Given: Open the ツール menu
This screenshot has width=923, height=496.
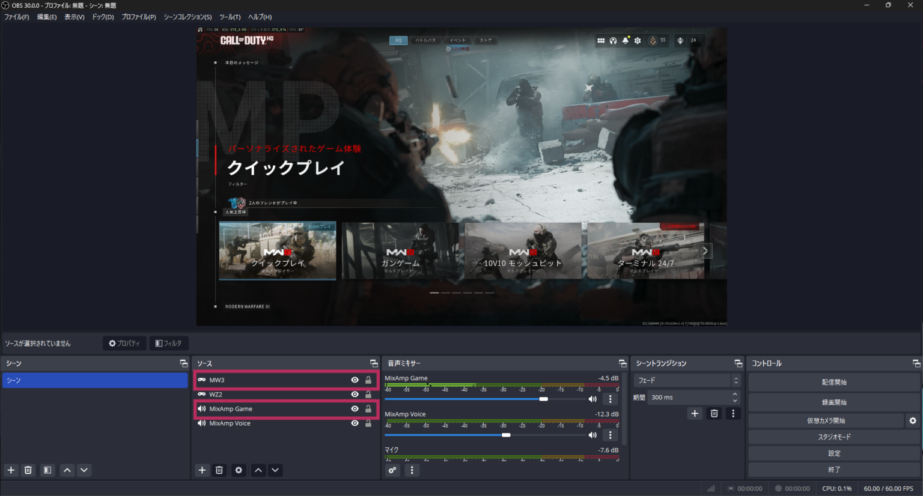Looking at the screenshot, I should [230, 17].
